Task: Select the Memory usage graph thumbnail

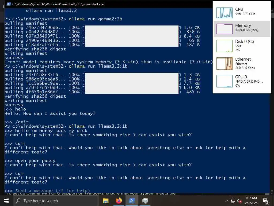Action: [x=224, y=29]
